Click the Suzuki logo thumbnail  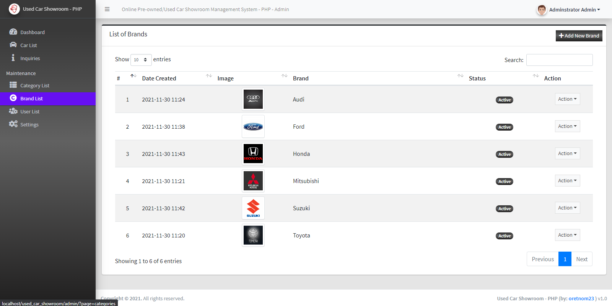253,208
